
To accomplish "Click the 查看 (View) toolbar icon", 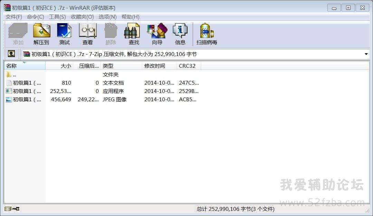I will tap(87, 30).
